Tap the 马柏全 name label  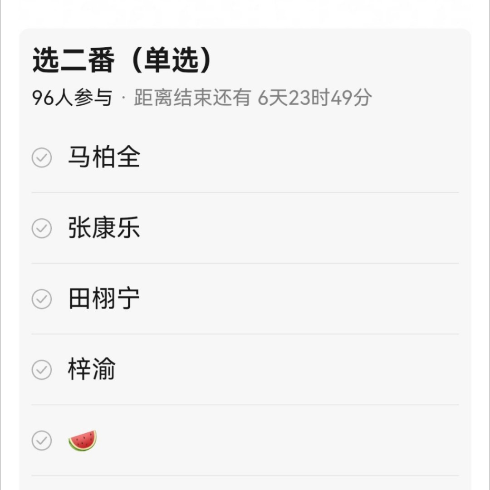(104, 157)
